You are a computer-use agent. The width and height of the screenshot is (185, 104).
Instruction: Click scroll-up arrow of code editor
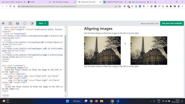tap(65, 27)
